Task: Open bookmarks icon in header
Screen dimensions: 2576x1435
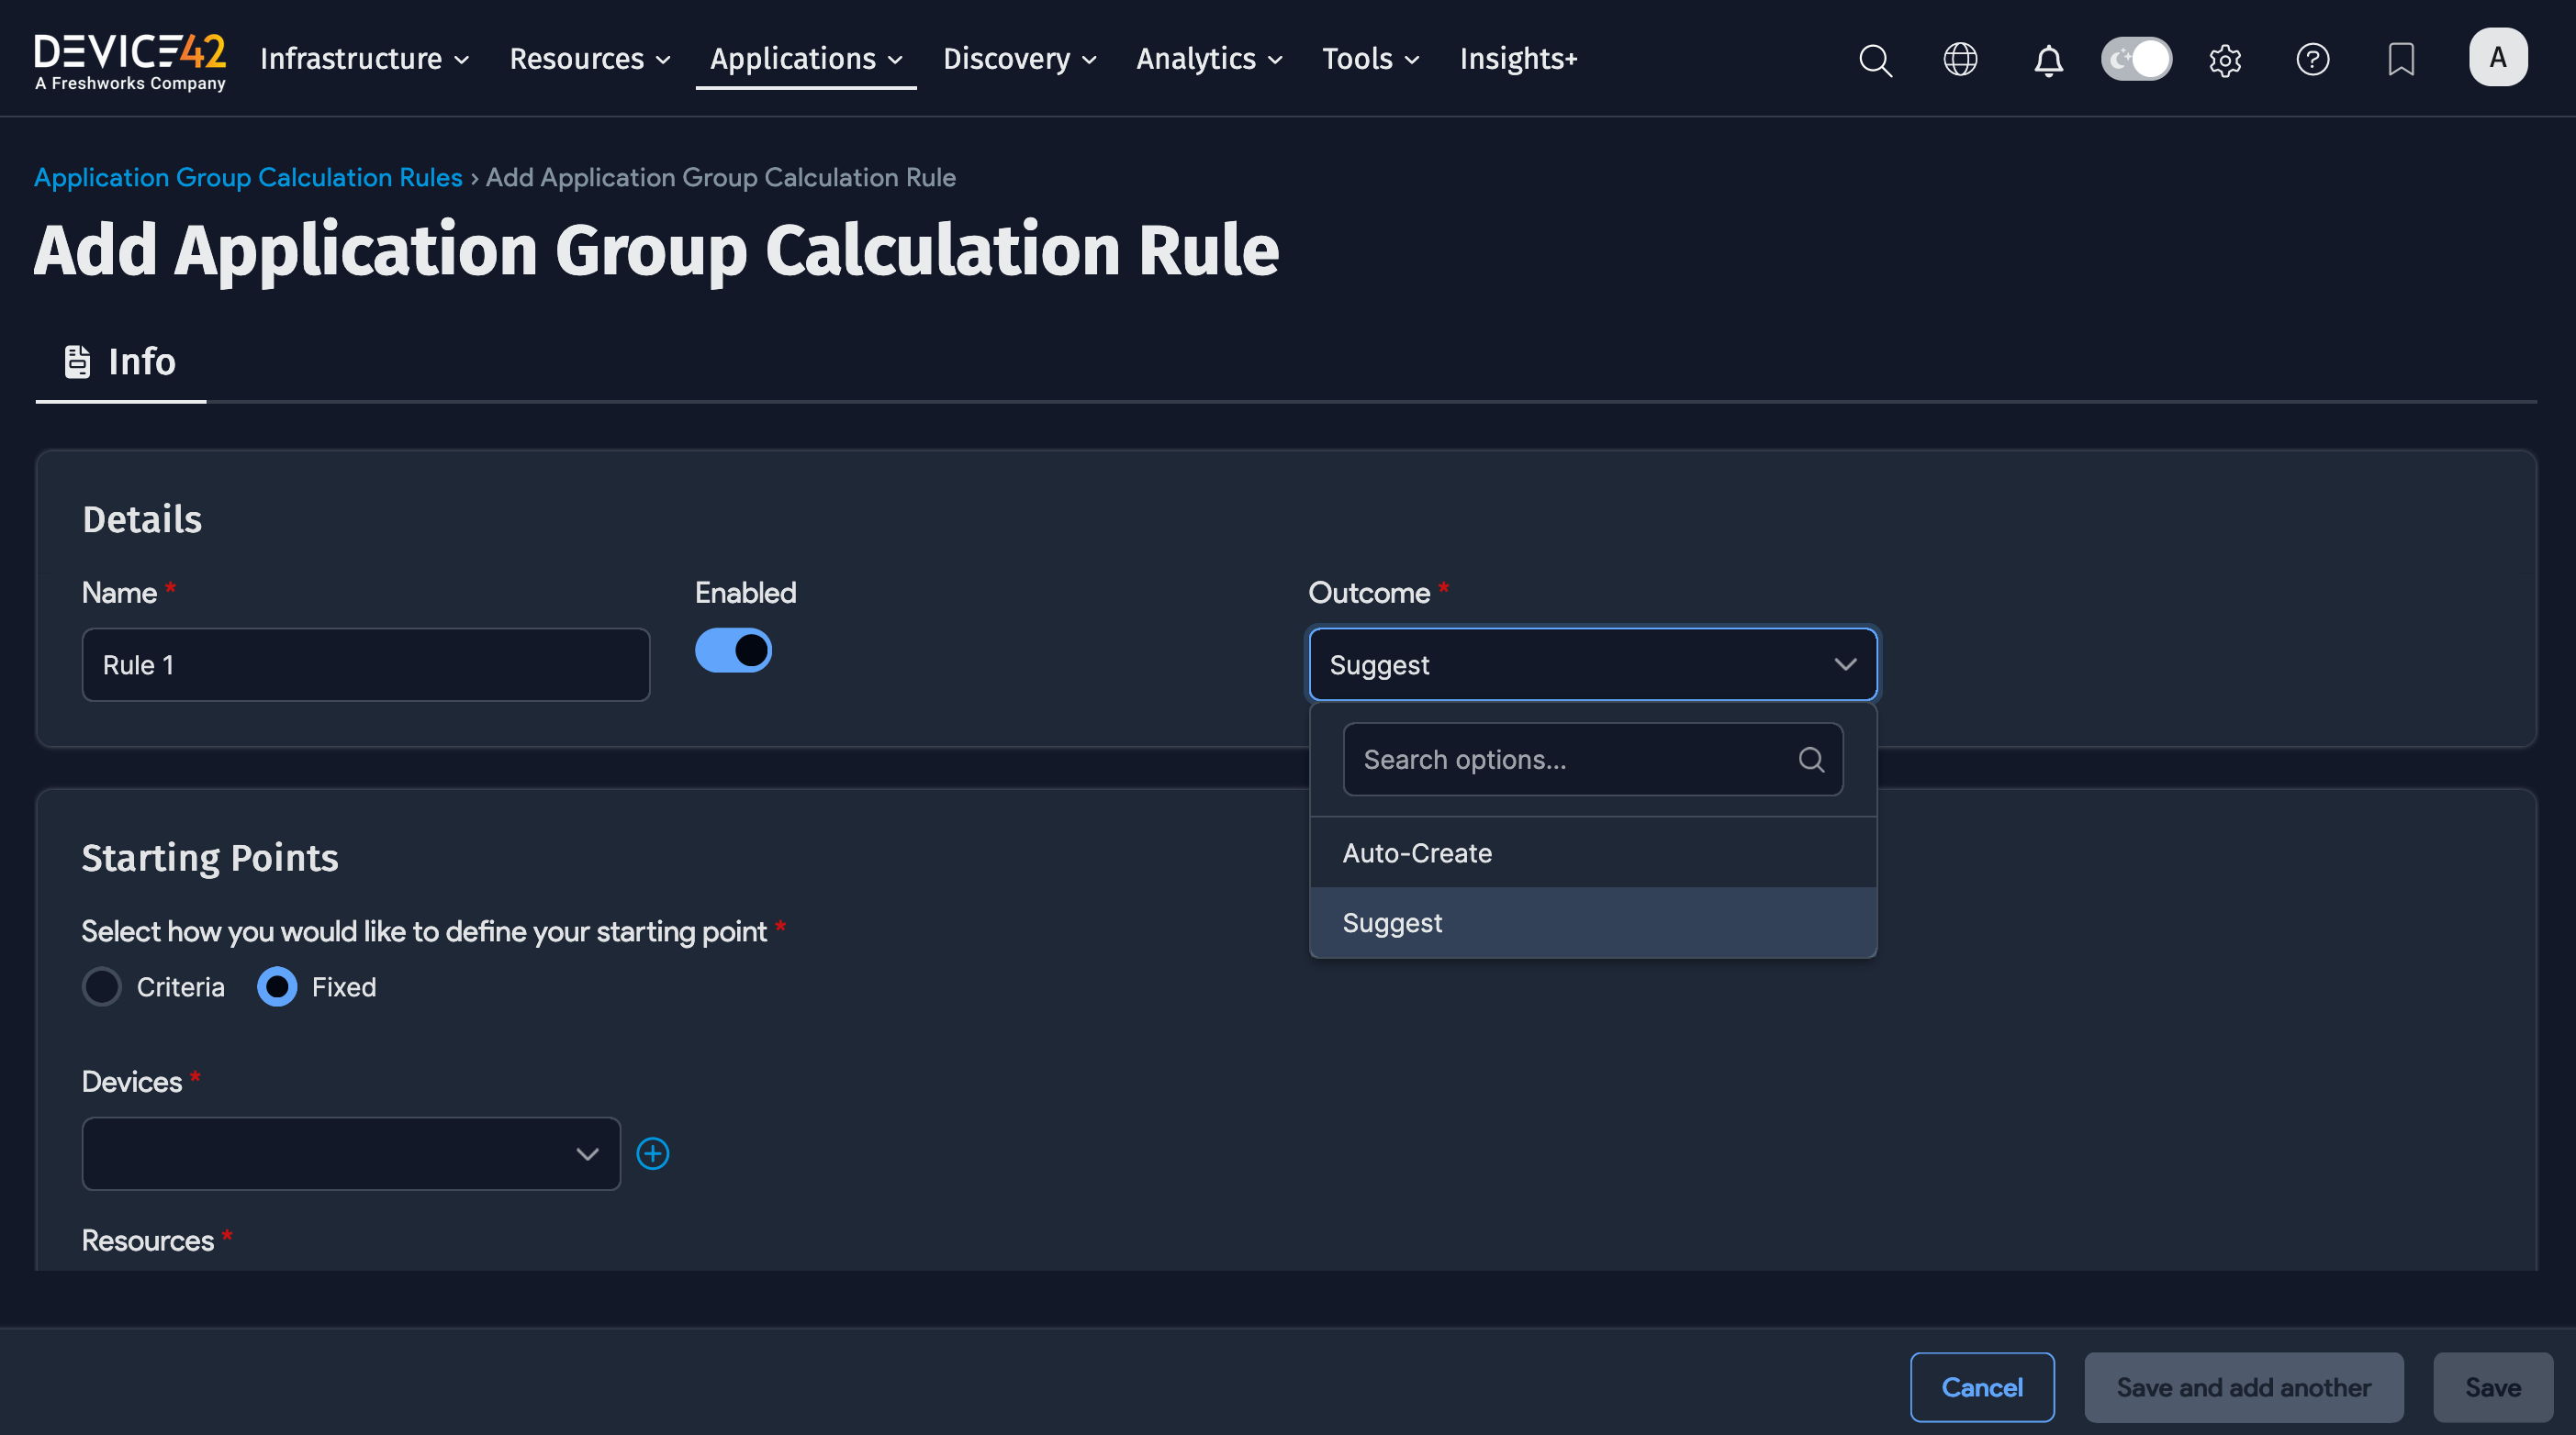Action: [x=2400, y=60]
